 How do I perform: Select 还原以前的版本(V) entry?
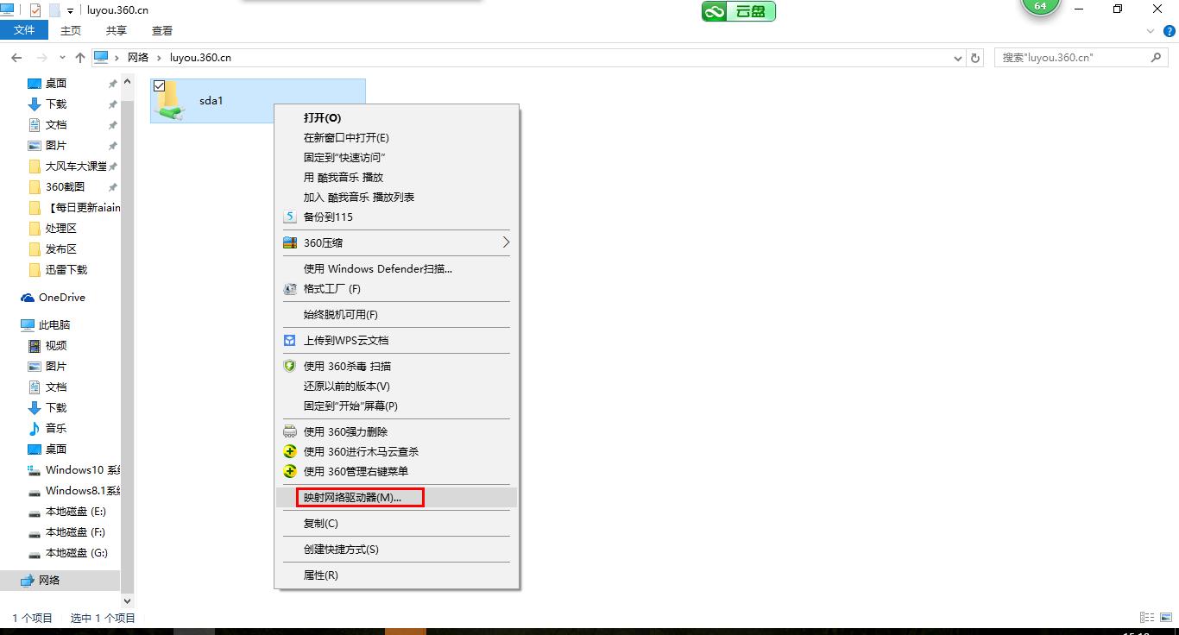point(396,387)
